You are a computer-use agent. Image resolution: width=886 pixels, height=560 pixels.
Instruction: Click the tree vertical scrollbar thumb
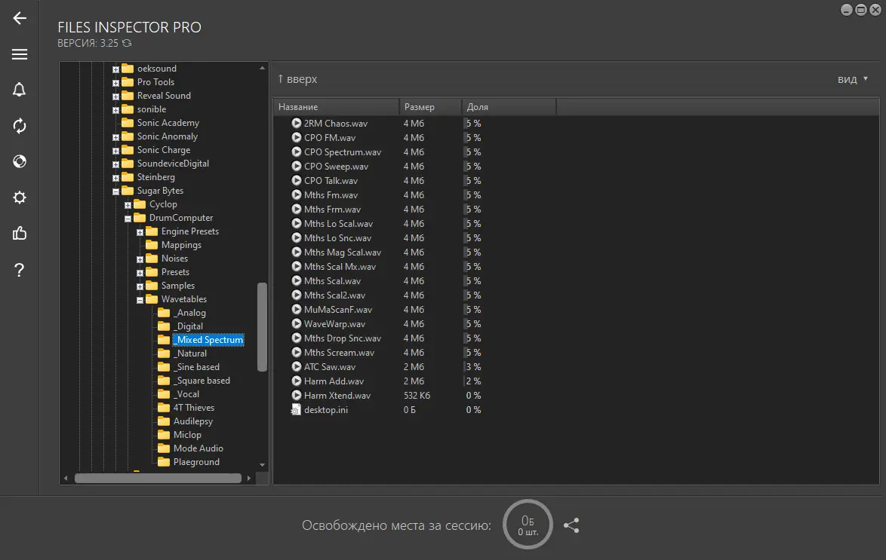[x=262, y=327]
